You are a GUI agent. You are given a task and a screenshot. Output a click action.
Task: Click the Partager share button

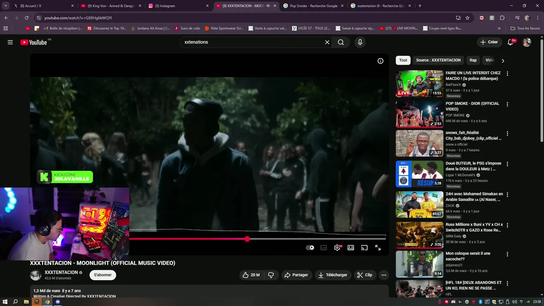(x=296, y=275)
